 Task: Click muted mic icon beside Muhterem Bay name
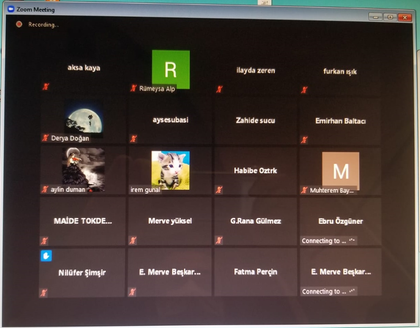[304, 191]
